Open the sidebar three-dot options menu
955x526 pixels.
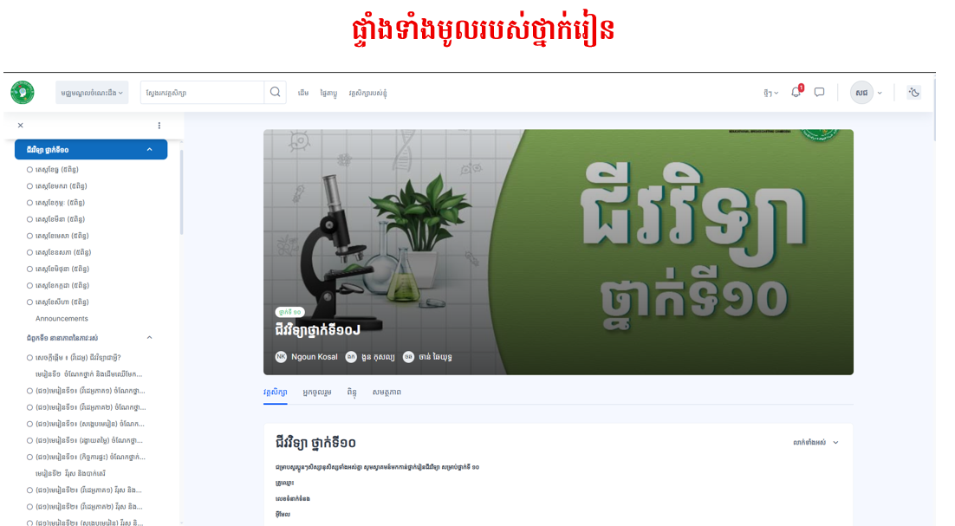pyautogui.click(x=159, y=126)
